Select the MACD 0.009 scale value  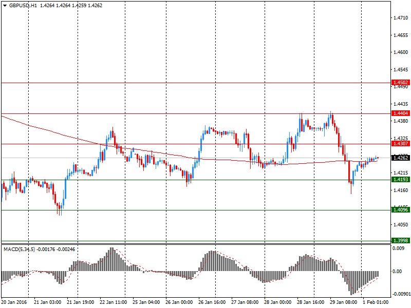[x=399, y=248]
